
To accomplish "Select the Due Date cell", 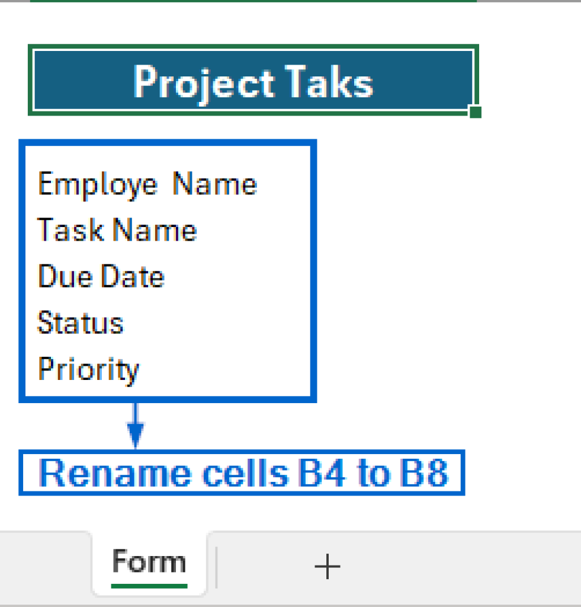I will click(x=101, y=276).
